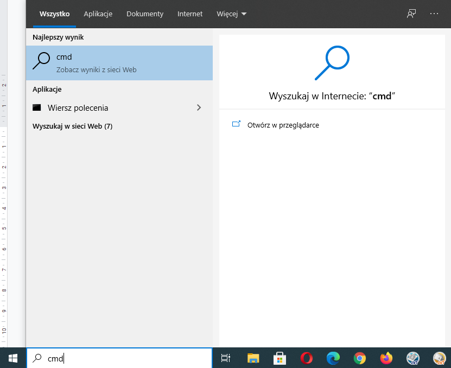Launch File Explorer from the taskbar
Viewport: 451px width, 368px height.
pyautogui.click(x=253, y=358)
